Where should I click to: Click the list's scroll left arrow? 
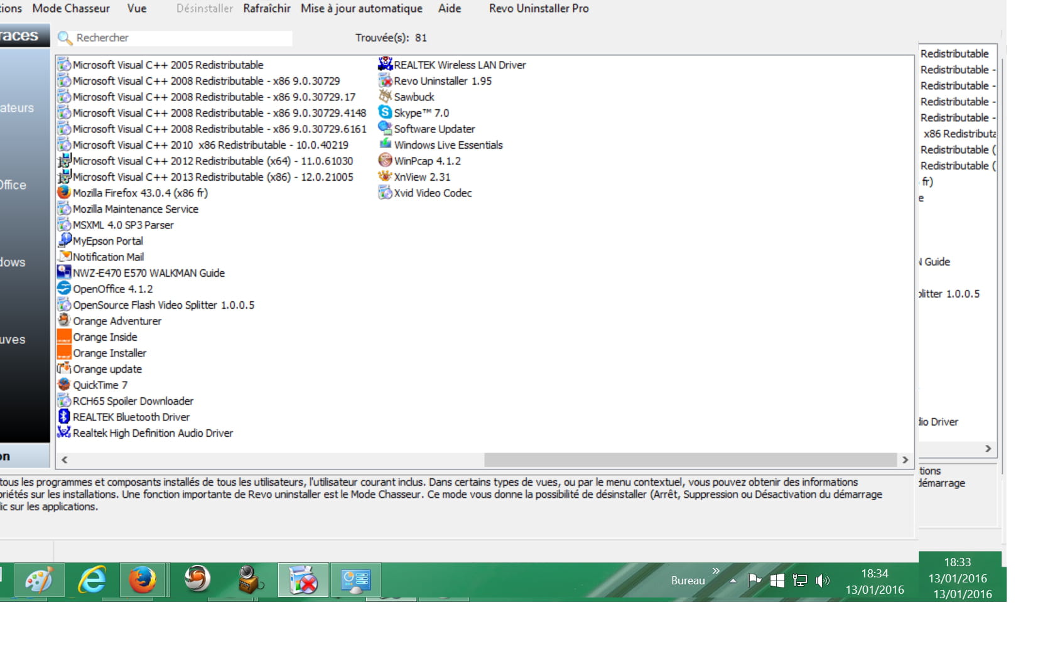tap(65, 460)
